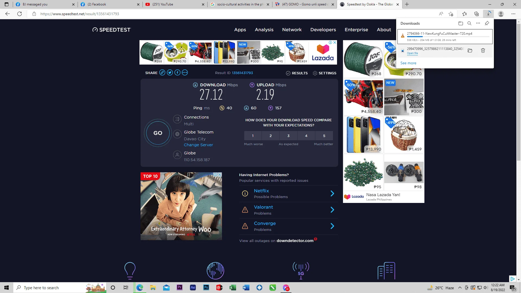Search downloads in the Downloads panel
This screenshot has height=293, width=521.
tap(469, 23)
